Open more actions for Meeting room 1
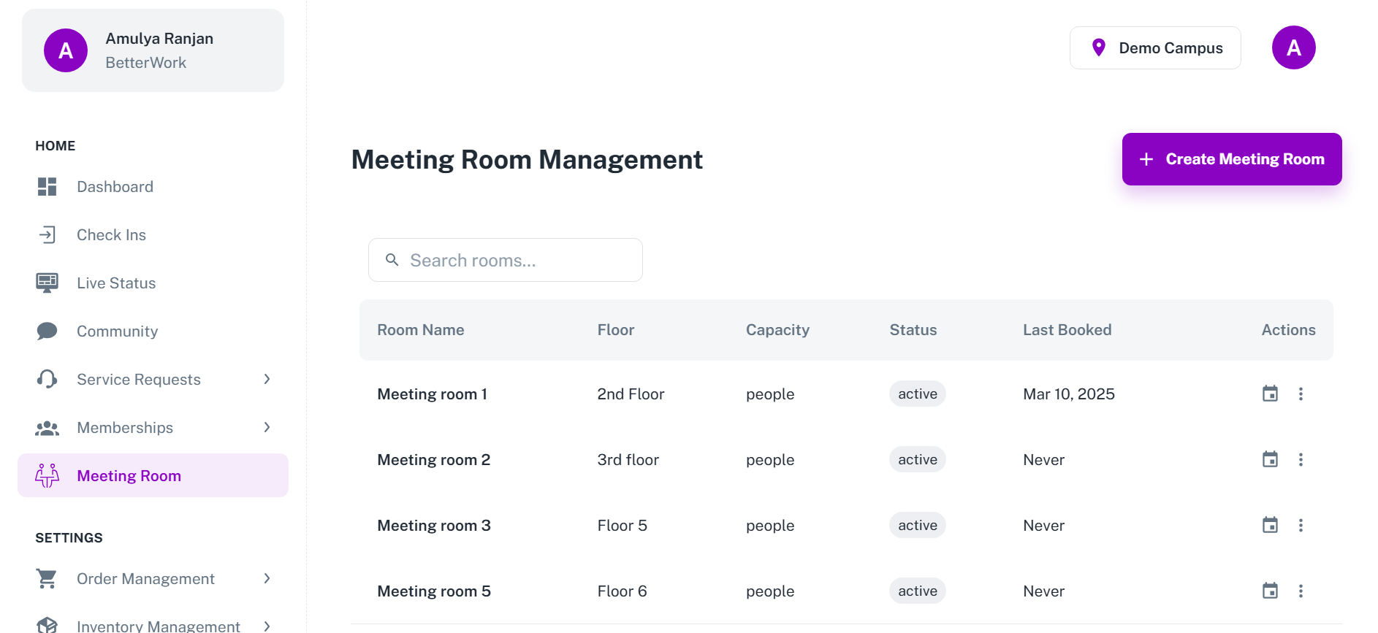 point(1301,394)
